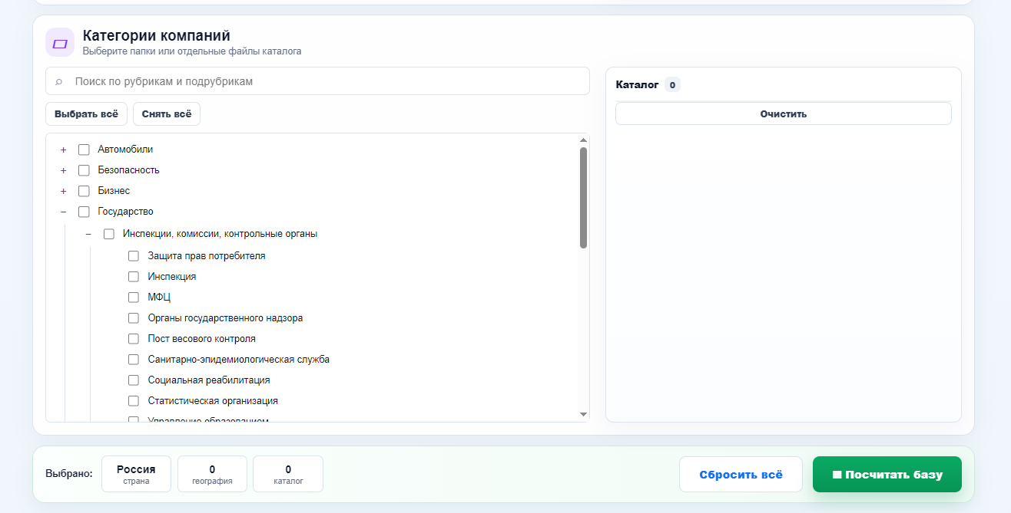Click the Статистическая организация text
Viewport: 1011px width, 513px height.
(213, 401)
